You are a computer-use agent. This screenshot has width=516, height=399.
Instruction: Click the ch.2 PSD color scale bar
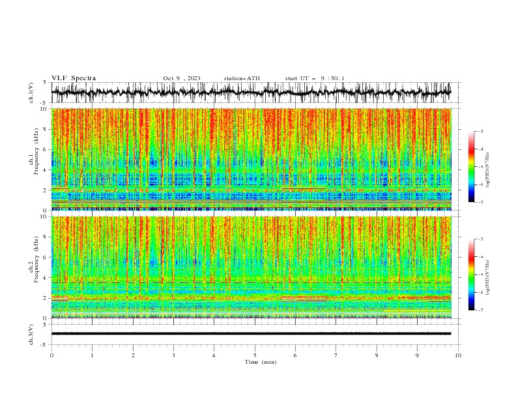[x=471, y=274]
